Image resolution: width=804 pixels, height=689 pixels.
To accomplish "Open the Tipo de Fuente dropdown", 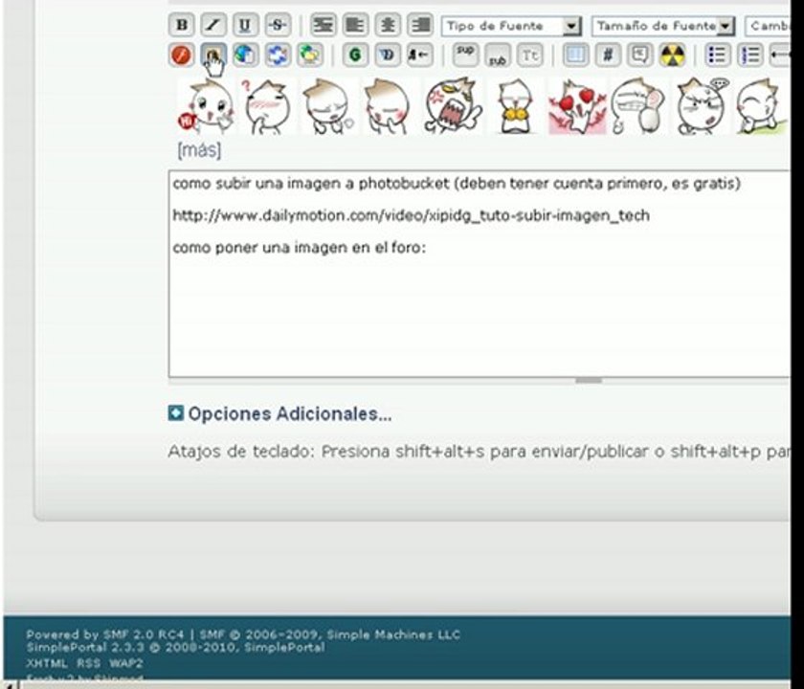I will point(511,26).
